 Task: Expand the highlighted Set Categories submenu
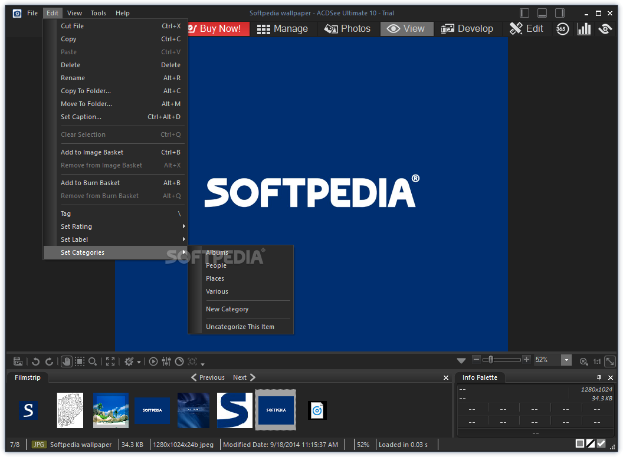[115, 252]
